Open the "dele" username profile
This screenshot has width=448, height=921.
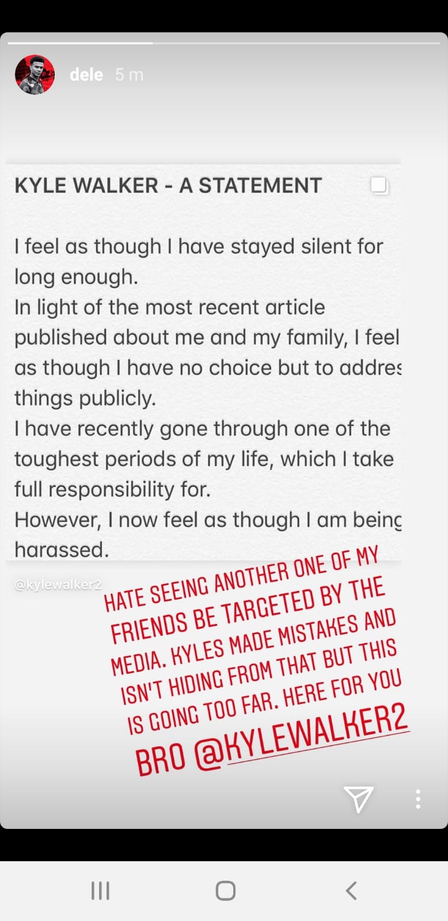click(86, 75)
